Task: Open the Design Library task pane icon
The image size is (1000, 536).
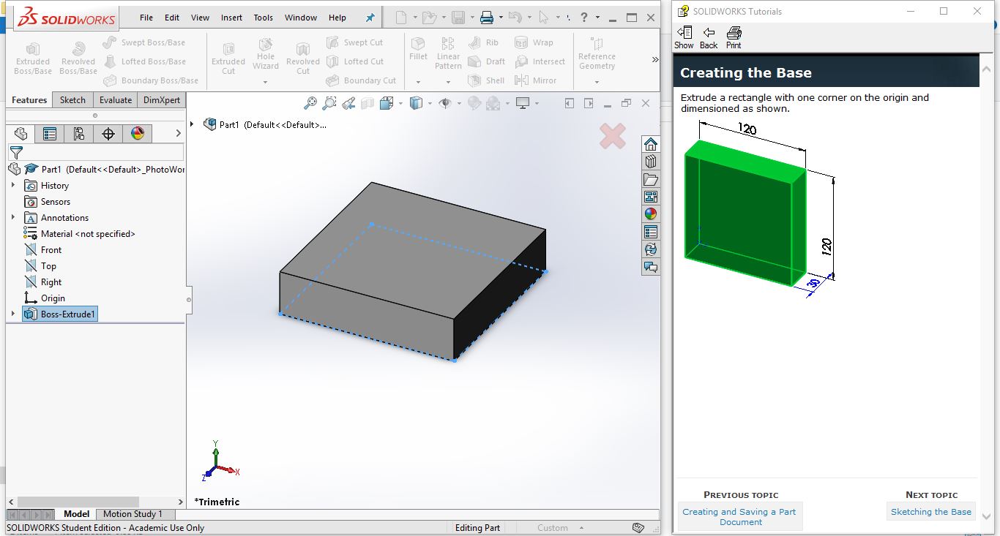Action: pos(650,162)
